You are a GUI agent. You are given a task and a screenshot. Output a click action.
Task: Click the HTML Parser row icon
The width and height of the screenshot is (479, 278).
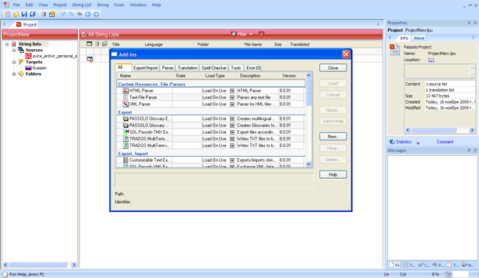[x=125, y=90]
